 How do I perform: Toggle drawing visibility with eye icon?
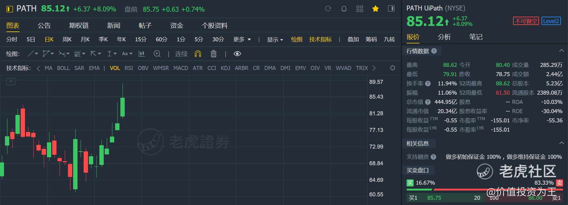[x=237, y=54]
